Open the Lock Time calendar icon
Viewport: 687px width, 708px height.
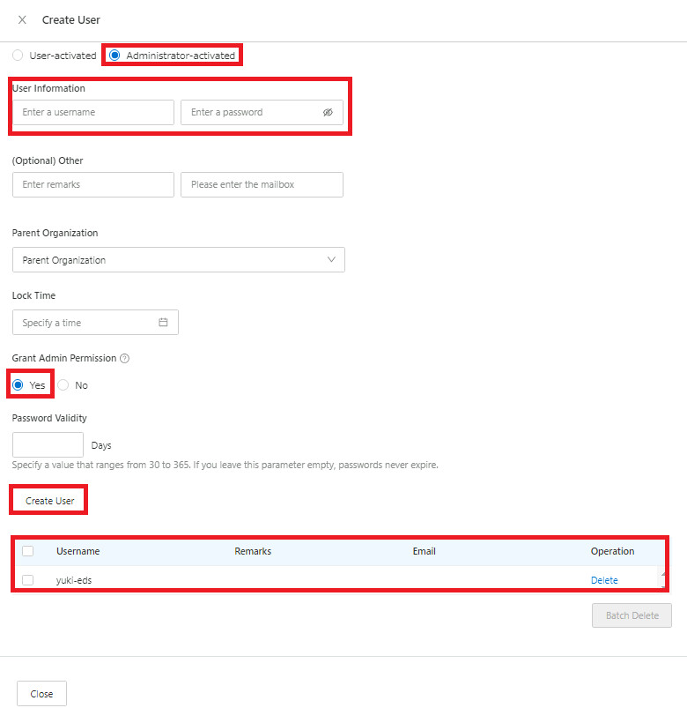[163, 323]
